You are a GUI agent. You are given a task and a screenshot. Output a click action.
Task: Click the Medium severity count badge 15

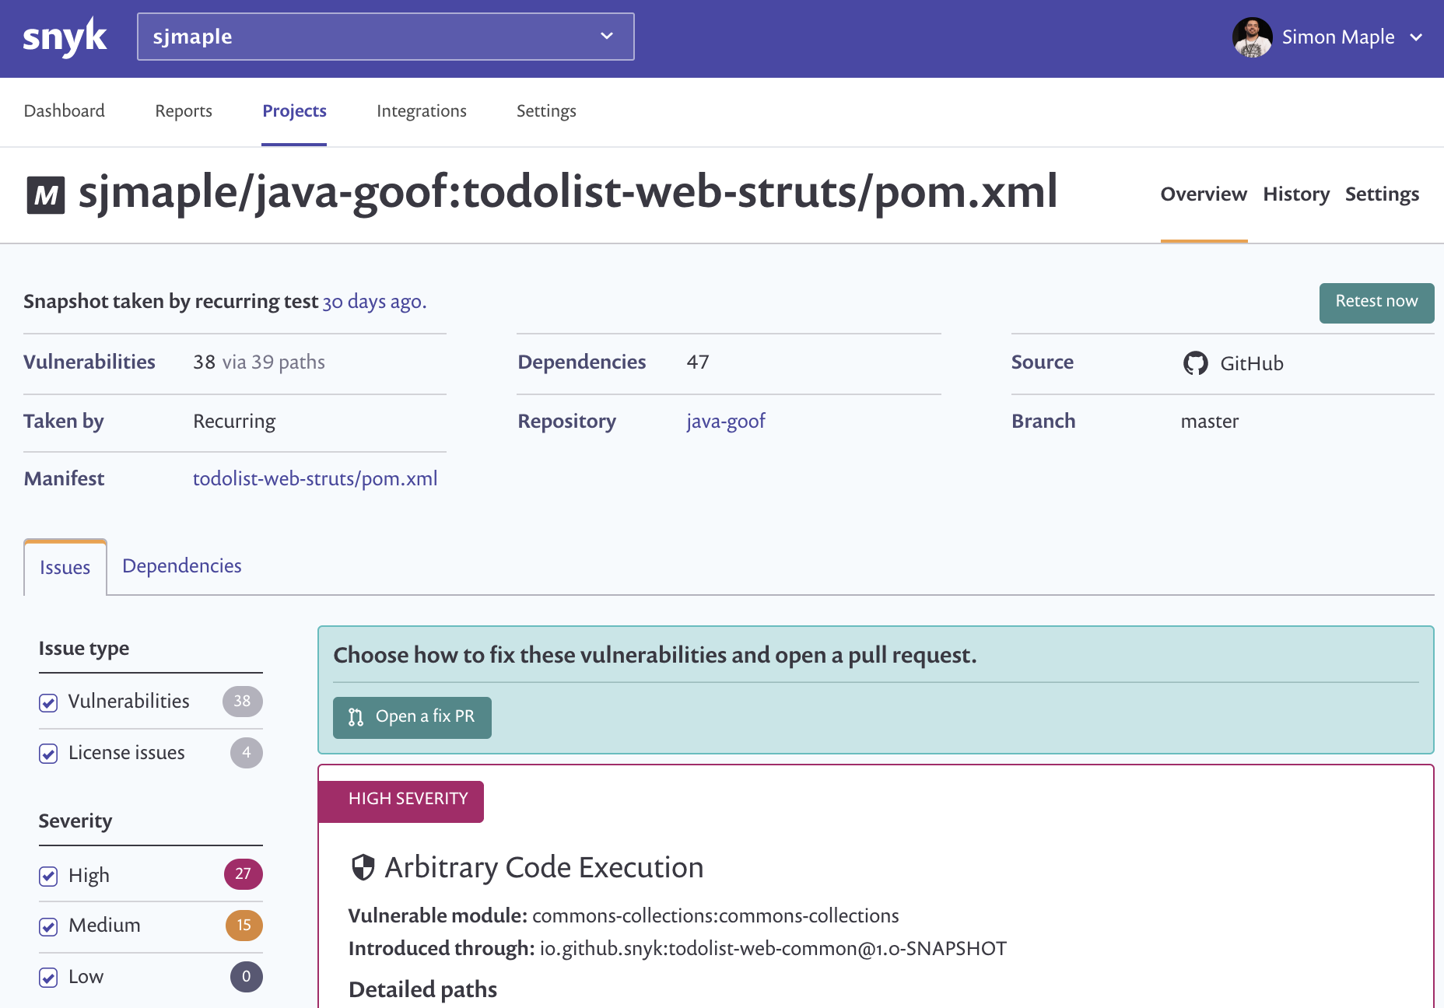244,926
